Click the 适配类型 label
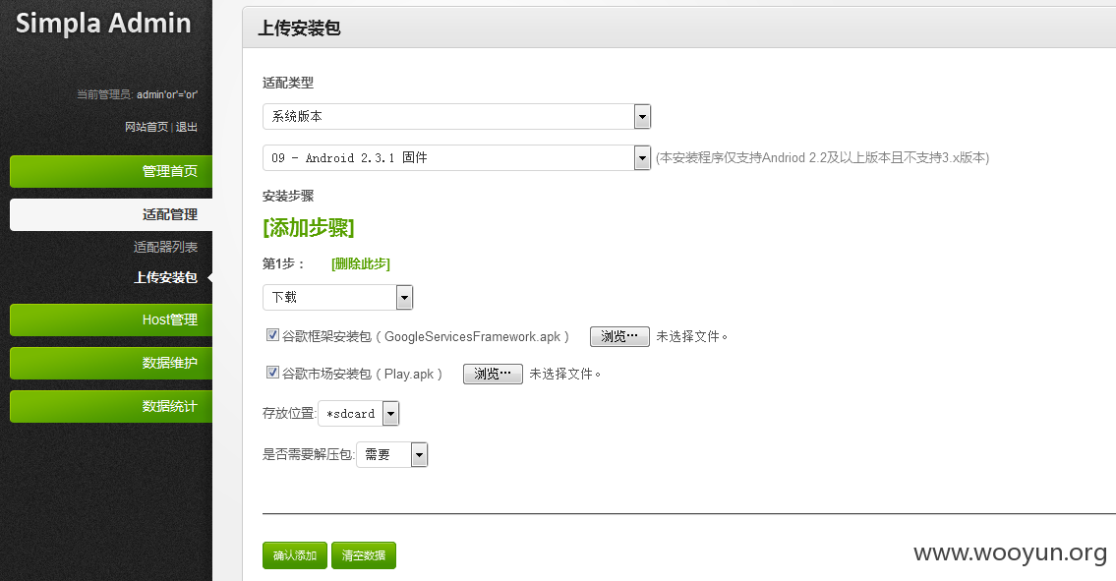The height and width of the screenshot is (581, 1116). coord(288,84)
